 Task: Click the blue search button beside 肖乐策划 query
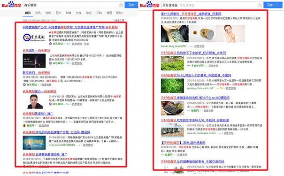[x=131, y=5]
